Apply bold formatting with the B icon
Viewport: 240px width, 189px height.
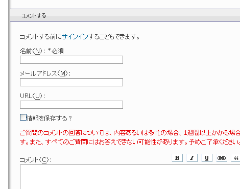177,158
